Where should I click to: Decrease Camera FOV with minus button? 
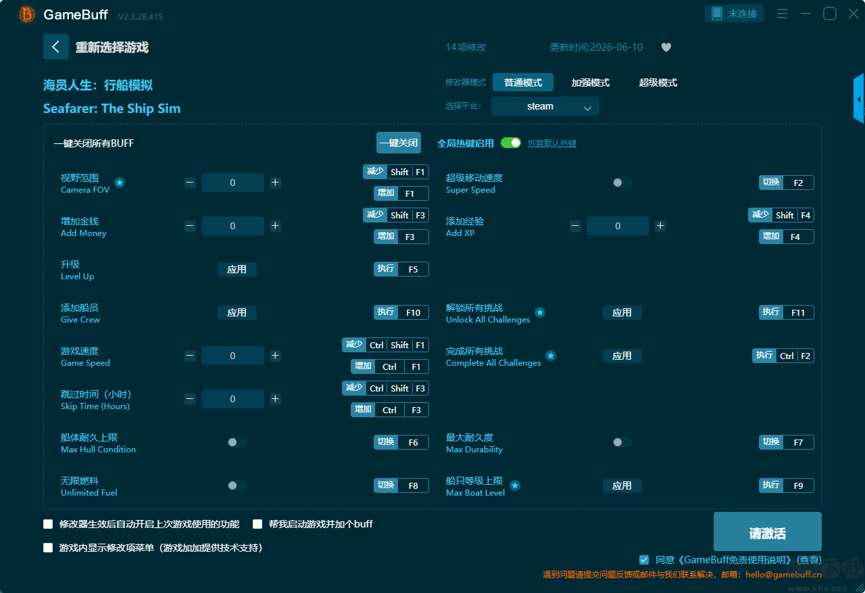pyautogui.click(x=190, y=183)
